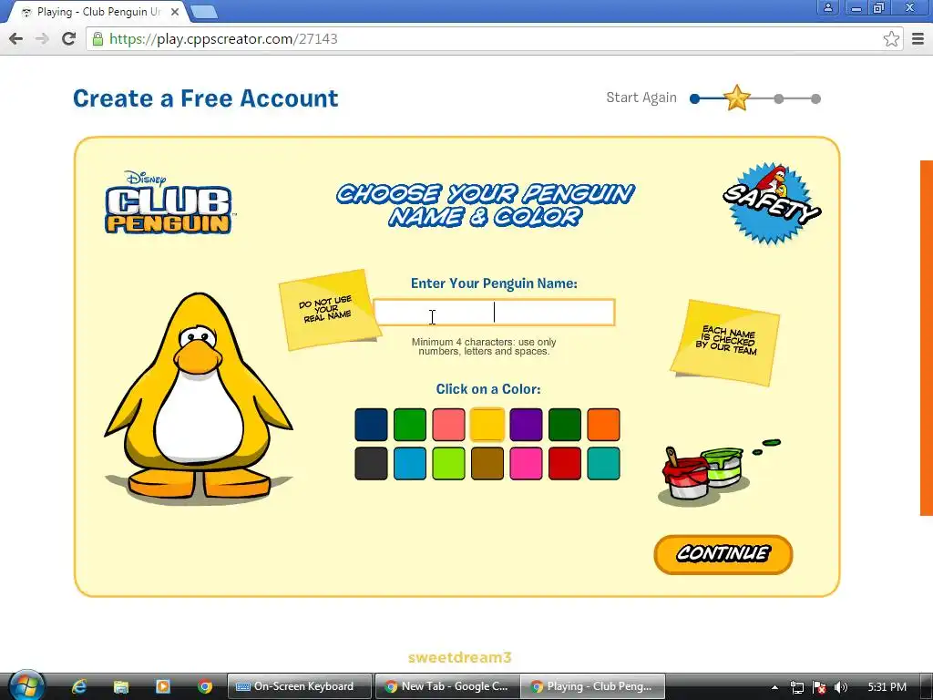Image resolution: width=933 pixels, height=700 pixels.
Task: Choose the lime green color swatch
Action: click(x=448, y=463)
